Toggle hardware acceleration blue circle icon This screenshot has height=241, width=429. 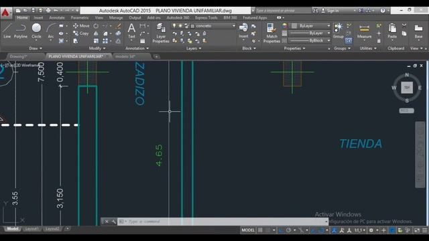(392, 230)
